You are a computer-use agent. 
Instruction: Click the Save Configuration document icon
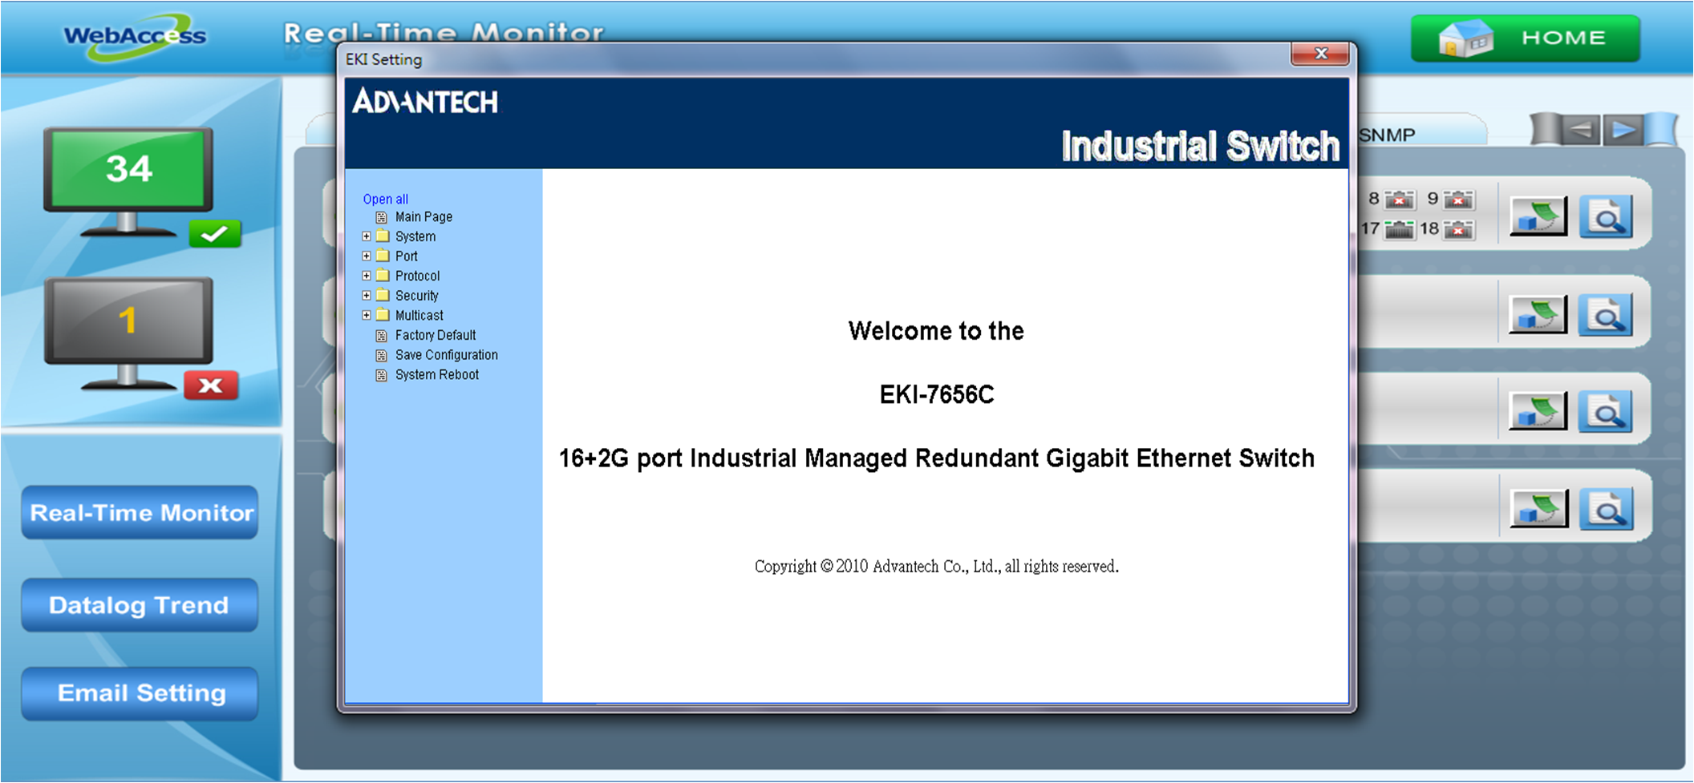click(382, 355)
